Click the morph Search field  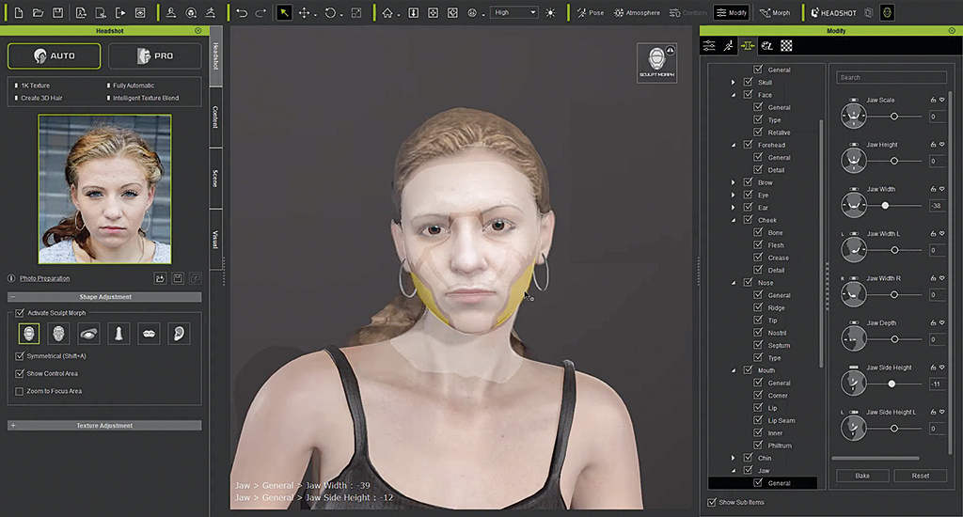[x=892, y=77]
